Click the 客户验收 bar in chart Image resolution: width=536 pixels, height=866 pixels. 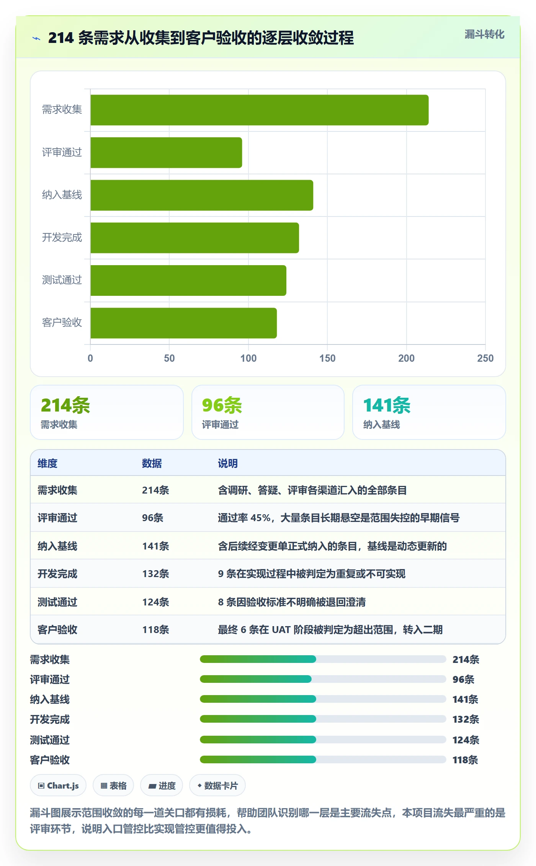[184, 323]
